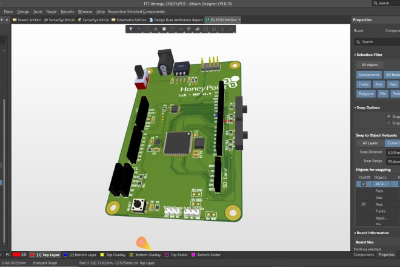Open the selection filter funnel icon in active bar

click(131, 29)
